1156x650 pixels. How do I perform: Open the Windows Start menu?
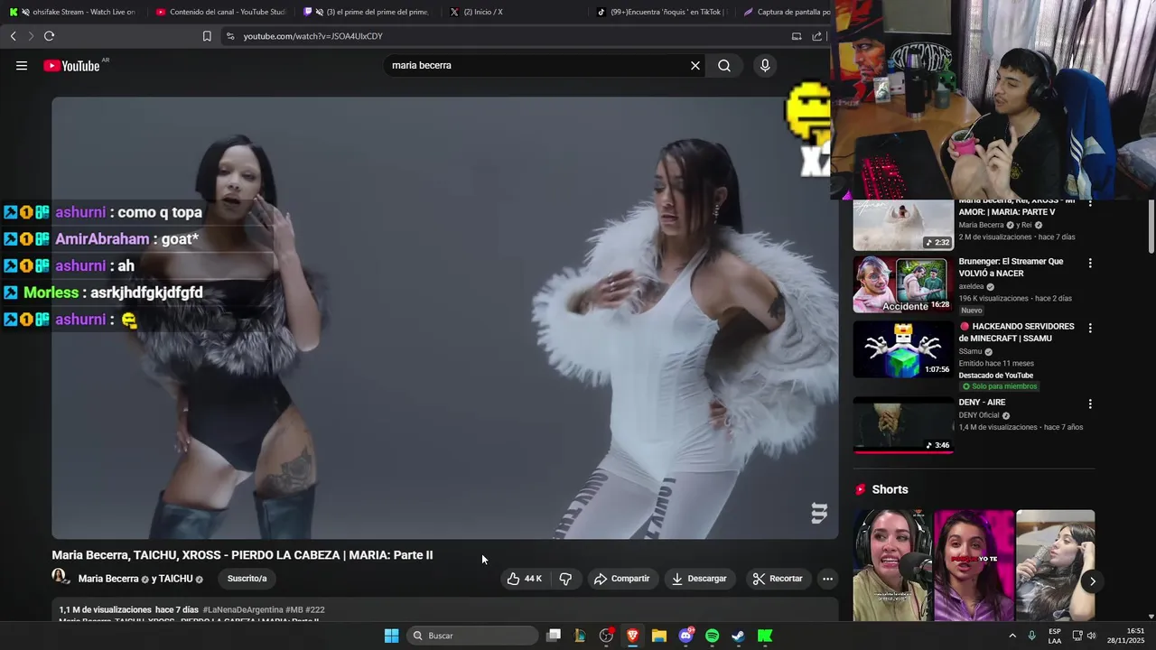391,636
